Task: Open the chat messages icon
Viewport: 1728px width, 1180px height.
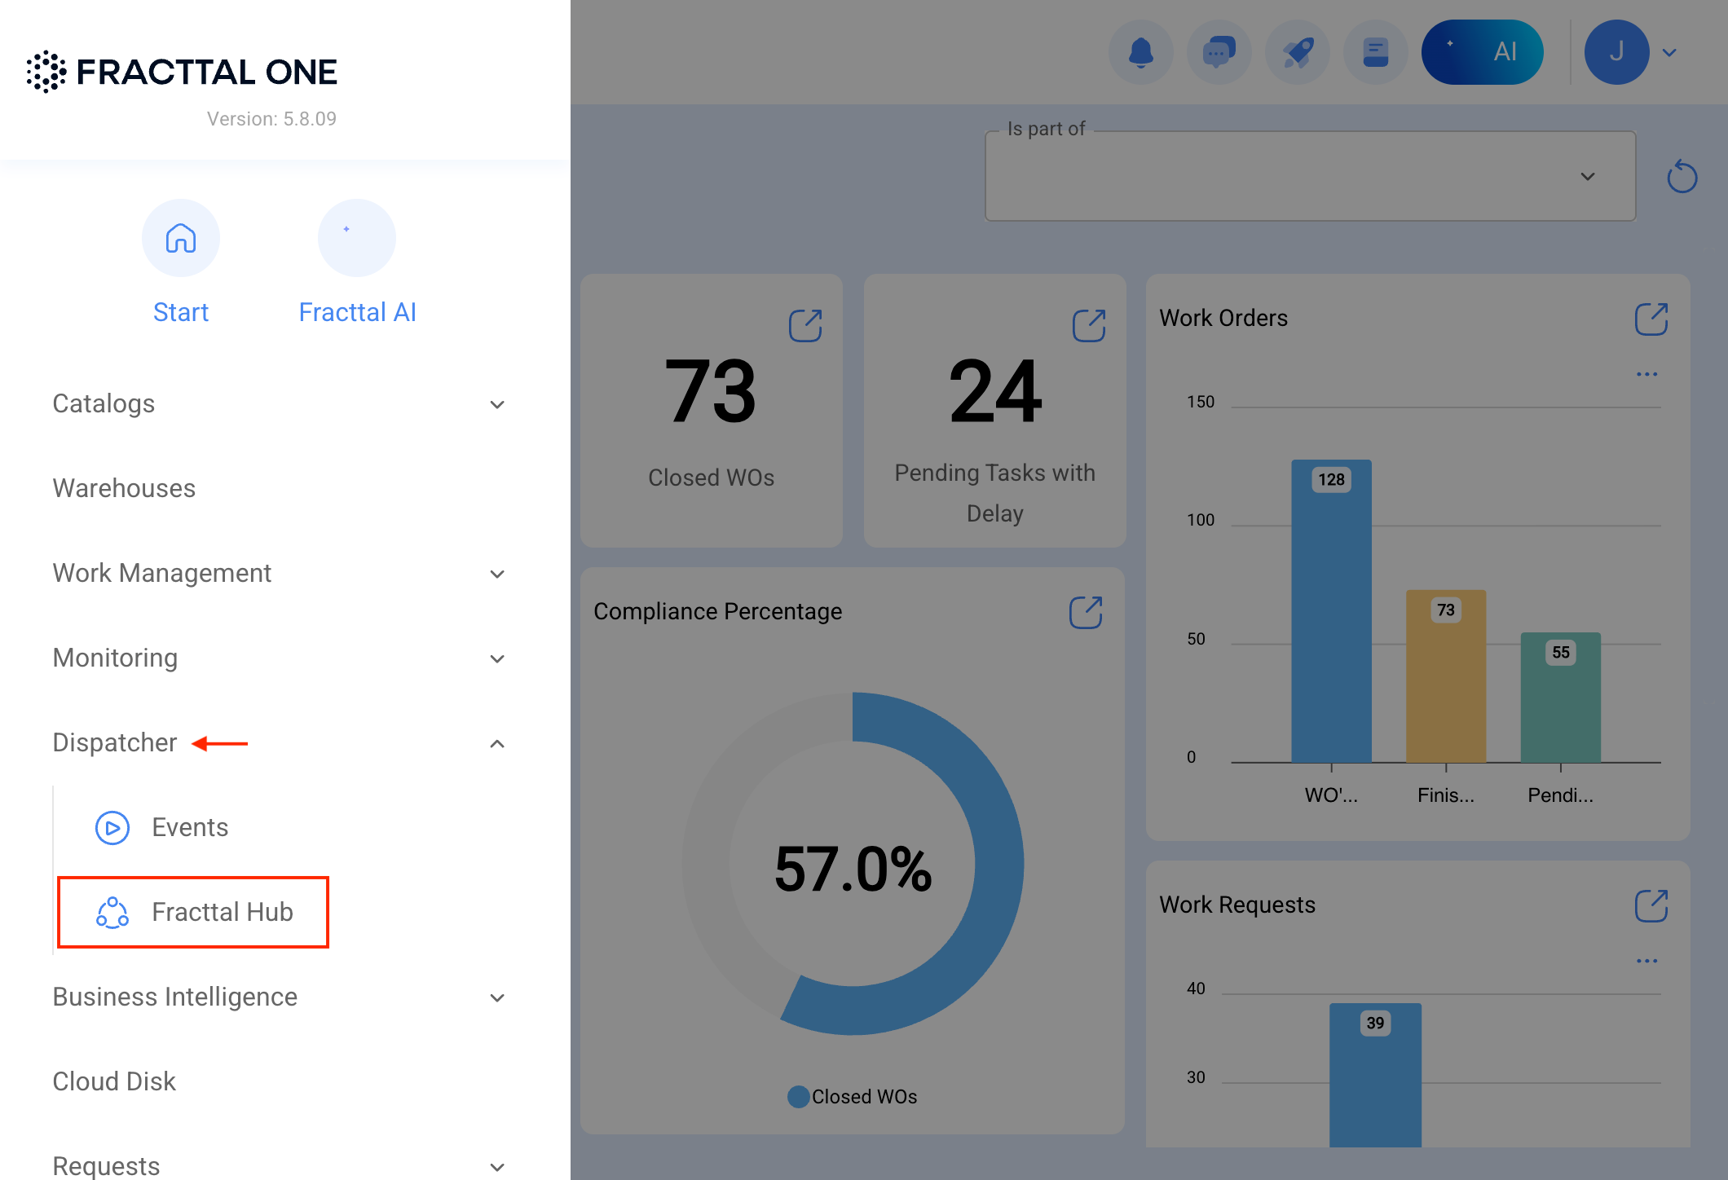Action: (x=1219, y=52)
